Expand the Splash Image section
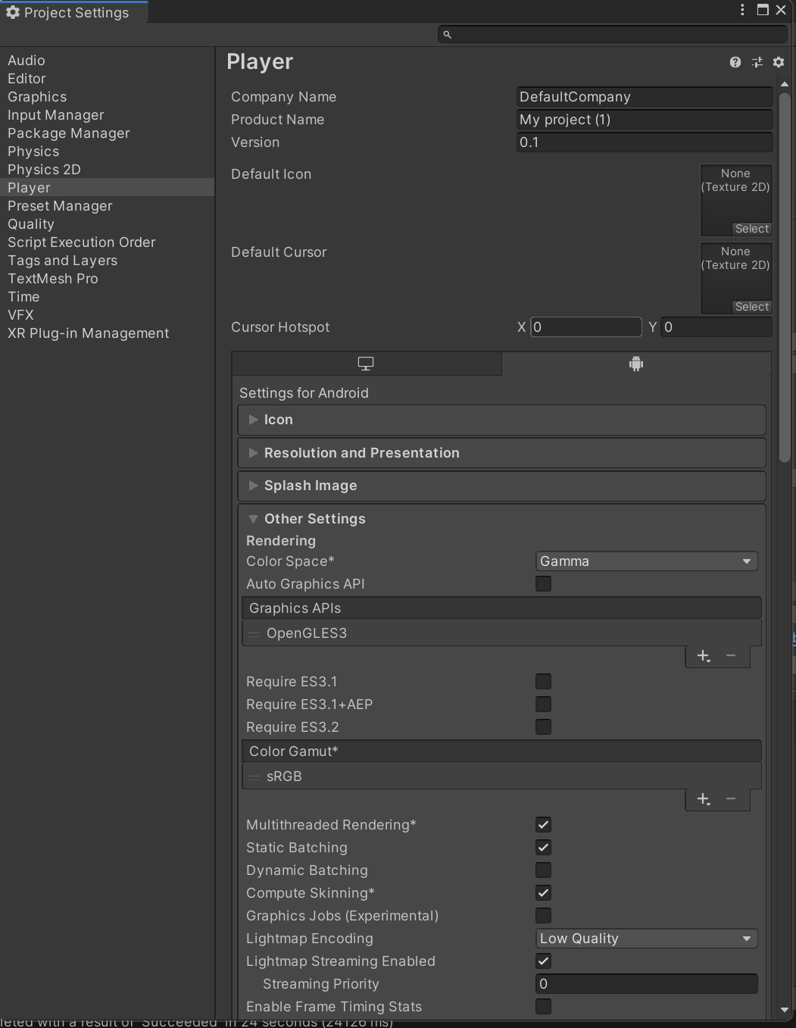The height and width of the screenshot is (1028, 796). [x=501, y=486]
